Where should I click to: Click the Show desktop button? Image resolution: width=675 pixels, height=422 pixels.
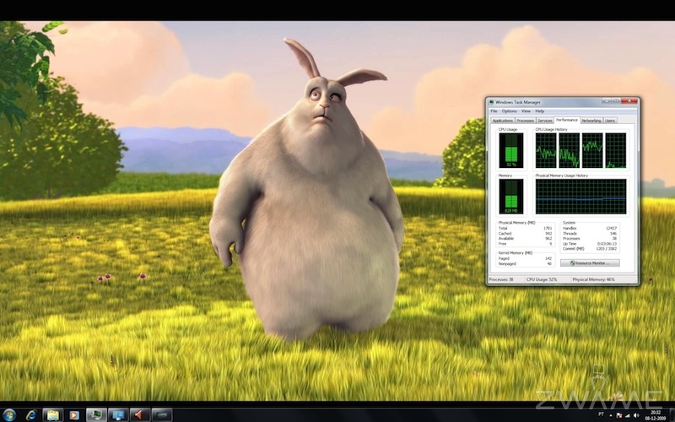pyautogui.click(x=672, y=415)
